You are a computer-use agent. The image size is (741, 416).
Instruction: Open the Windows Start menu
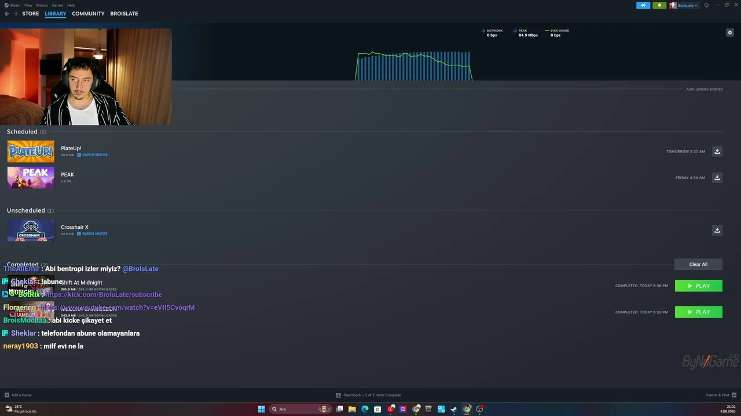261,409
